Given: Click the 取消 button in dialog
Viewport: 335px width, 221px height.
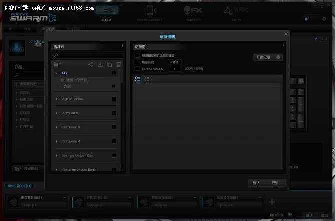Looking at the screenshot, I should [x=275, y=183].
